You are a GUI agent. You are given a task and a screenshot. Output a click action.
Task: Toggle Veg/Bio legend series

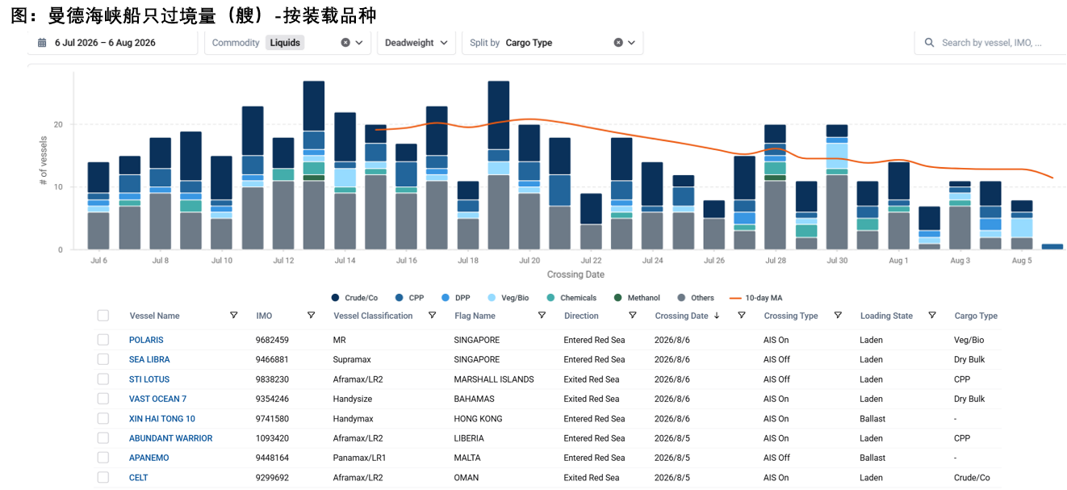[508, 298]
